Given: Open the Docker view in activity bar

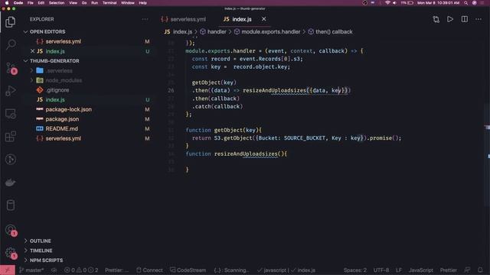Looking at the screenshot, I should click(11, 183).
